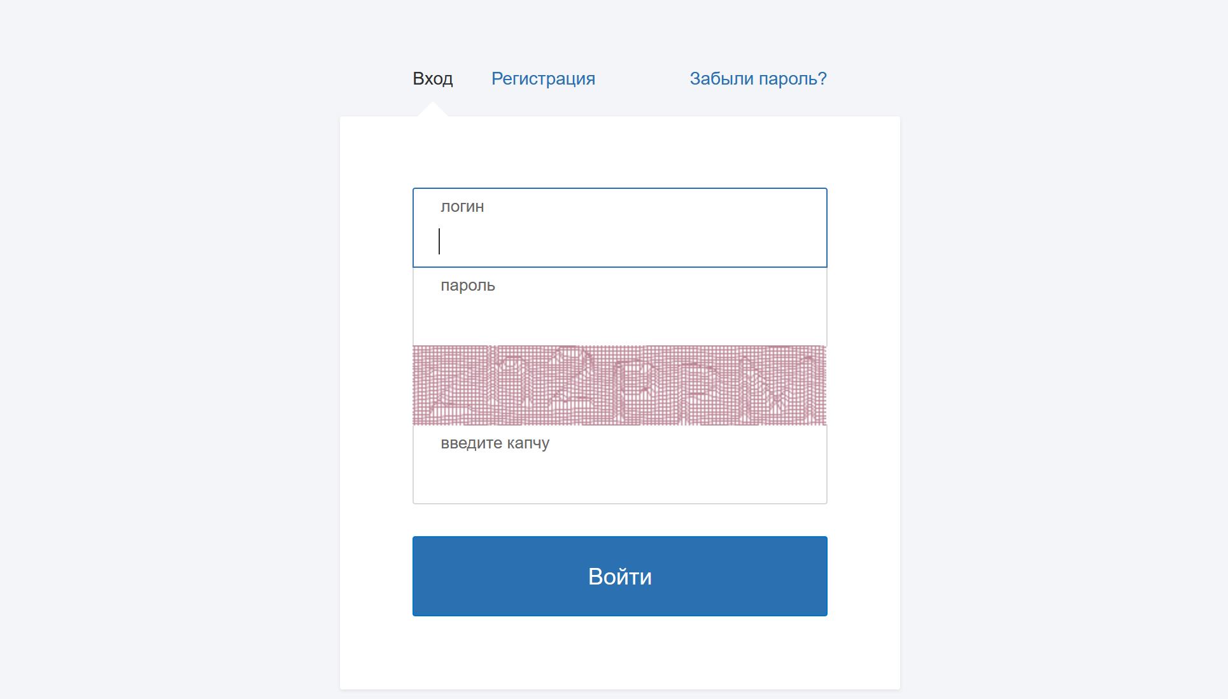Click the white gap between the капча field and the Войти button
The width and height of the screenshot is (1228, 699).
[x=620, y=520]
